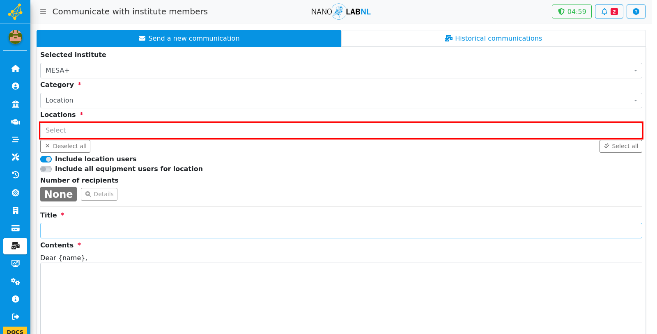Open the equipment sidebar icon

15,122
